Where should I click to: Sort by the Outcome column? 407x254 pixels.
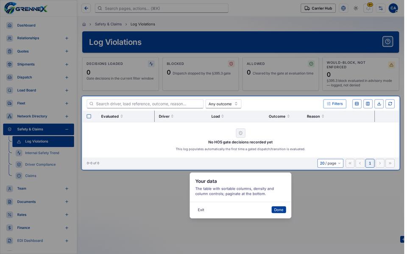tap(279, 116)
